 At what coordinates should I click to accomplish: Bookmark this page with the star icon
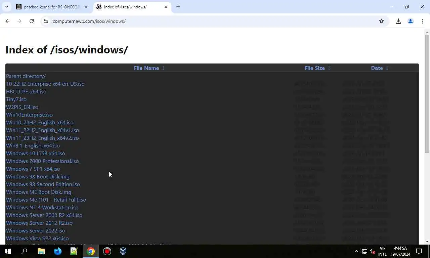click(382, 21)
